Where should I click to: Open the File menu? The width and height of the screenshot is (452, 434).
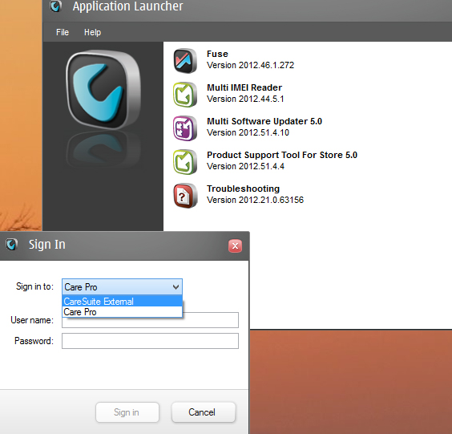coord(63,32)
